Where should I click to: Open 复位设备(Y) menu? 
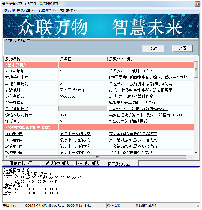point(47,10)
